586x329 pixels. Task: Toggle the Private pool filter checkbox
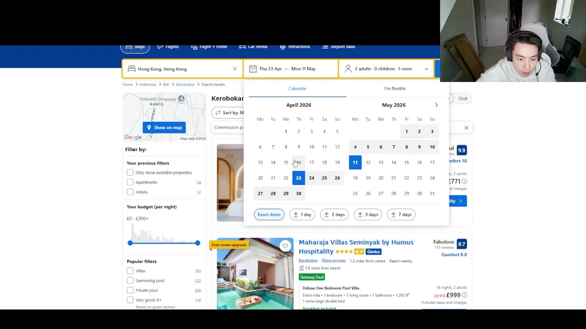pyautogui.click(x=130, y=290)
